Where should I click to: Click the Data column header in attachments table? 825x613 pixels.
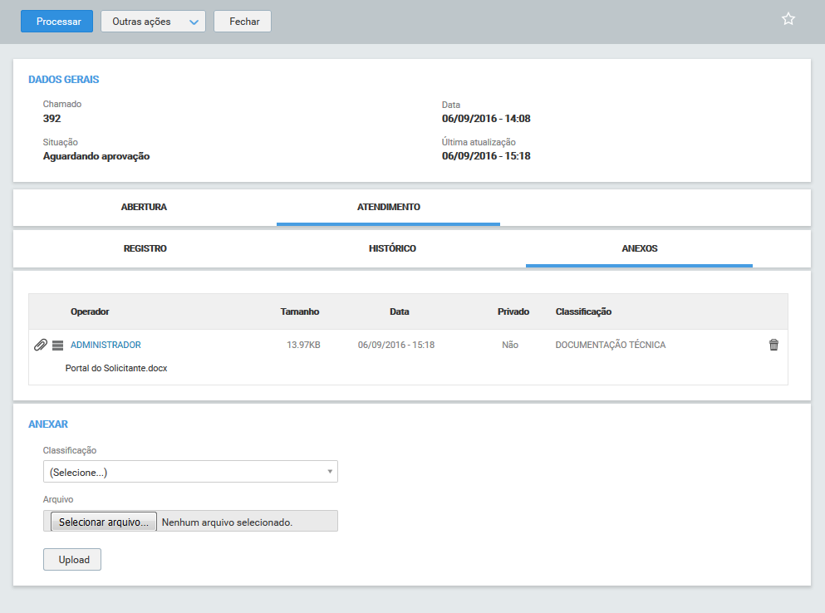point(399,311)
